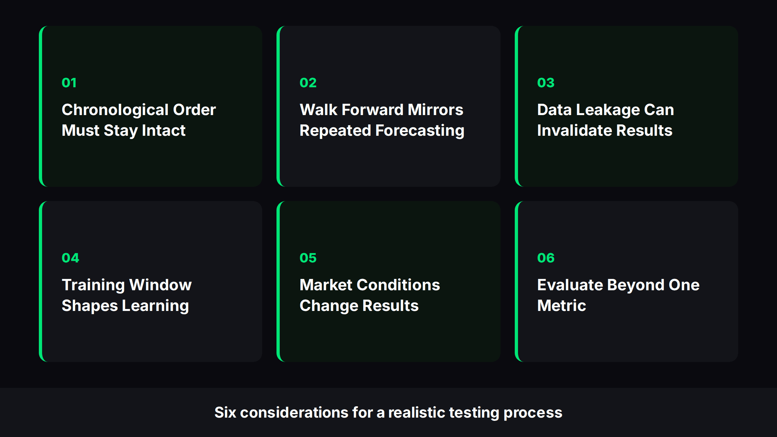Click the green number 05 label
Screen dimensions: 777x437
coord(308,258)
